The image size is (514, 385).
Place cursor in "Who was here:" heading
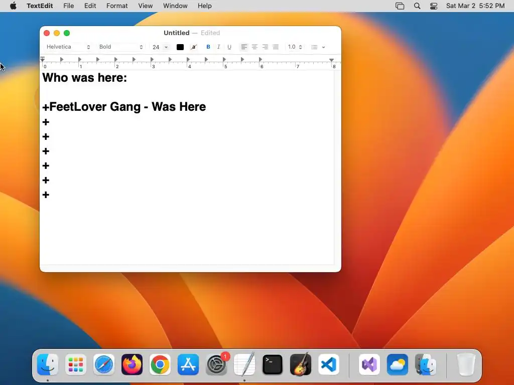(x=84, y=78)
